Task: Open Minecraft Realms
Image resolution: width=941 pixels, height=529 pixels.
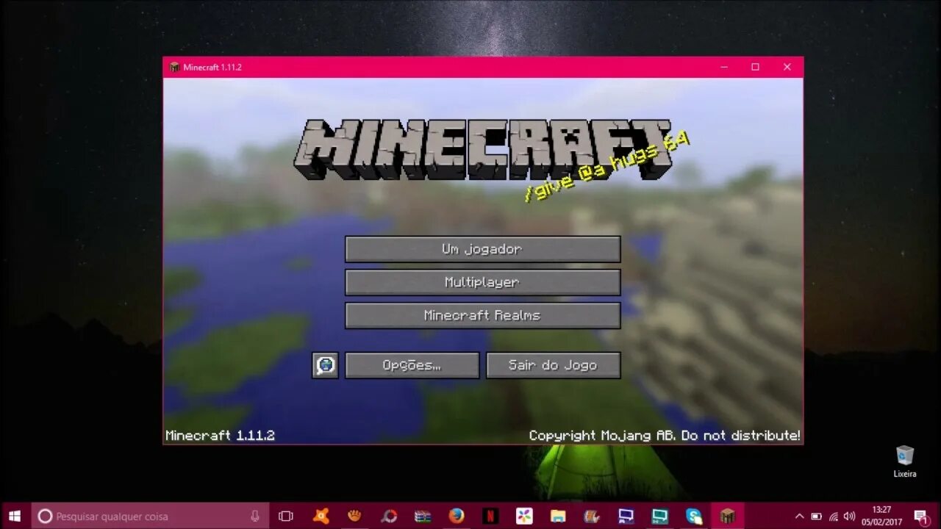Action: (x=482, y=315)
